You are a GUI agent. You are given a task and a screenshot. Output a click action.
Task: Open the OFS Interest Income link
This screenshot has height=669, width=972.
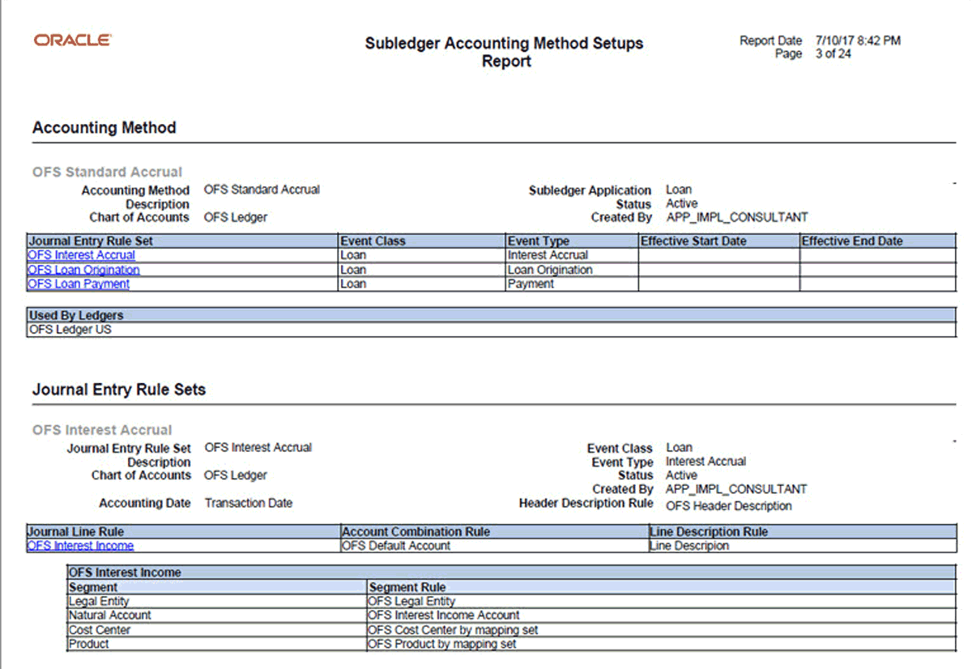click(80, 546)
